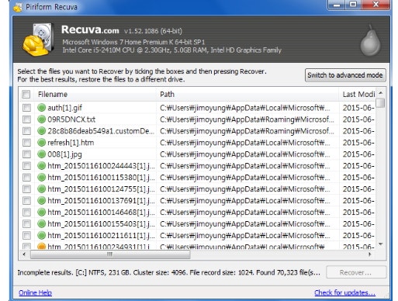Click green status dot of htm_2015011610021161[1]
Screen dimensions: 398x301
pos(41,236)
